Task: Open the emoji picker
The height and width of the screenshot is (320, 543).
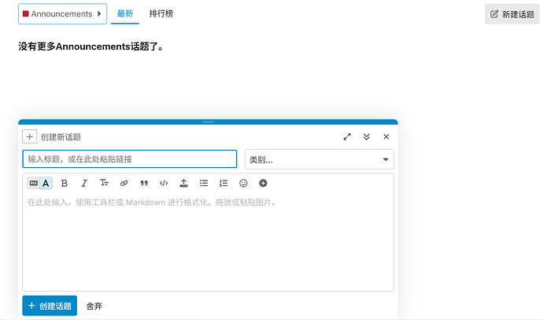Action: [x=243, y=183]
